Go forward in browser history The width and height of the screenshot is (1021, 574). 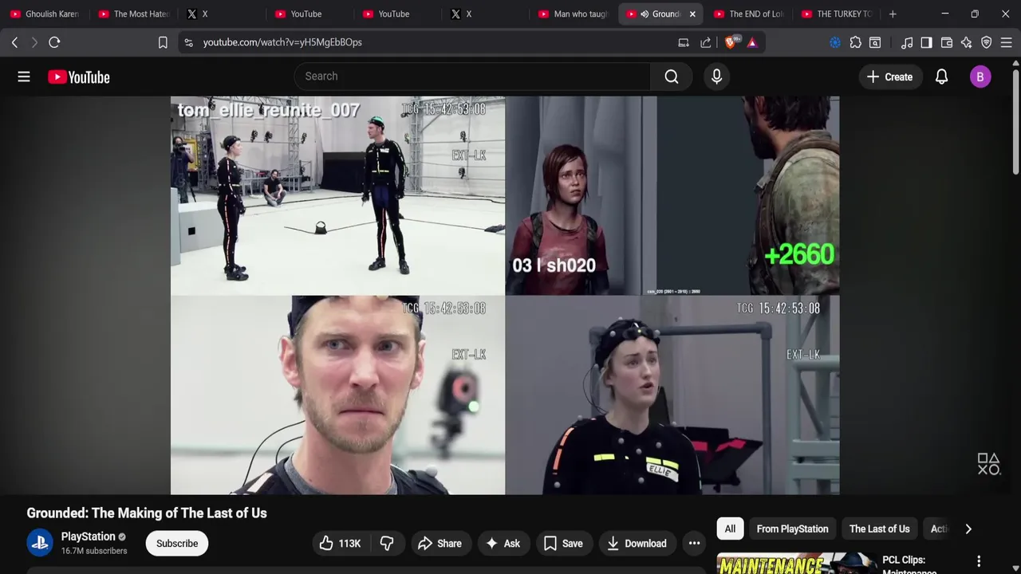(34, 42)
